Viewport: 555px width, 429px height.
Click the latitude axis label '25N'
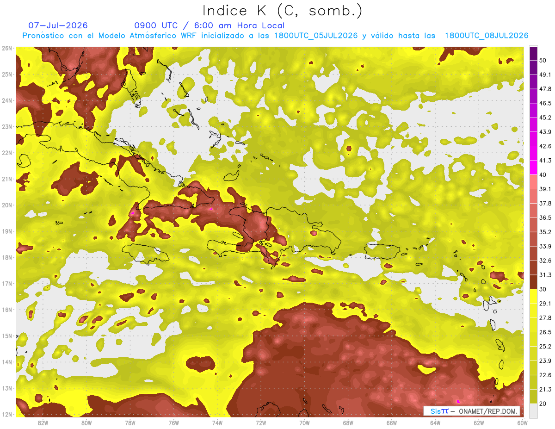(x=7, y=75)
